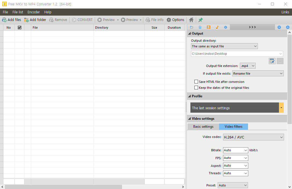Click the horizontal scrollbar right arrow
The height and width of the screenshot is (189, 292).
click(183, 187)
